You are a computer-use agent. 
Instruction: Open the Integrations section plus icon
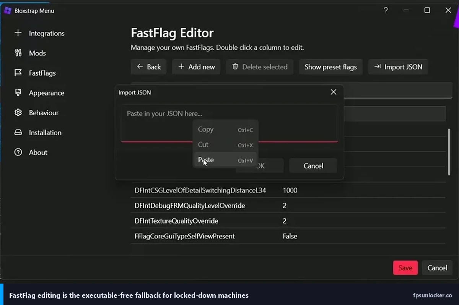(x=18, y=33)
